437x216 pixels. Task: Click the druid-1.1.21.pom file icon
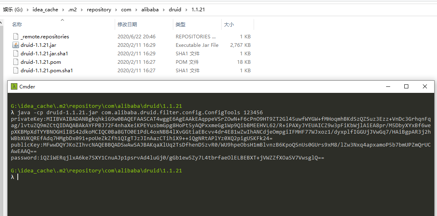[16, 62]
